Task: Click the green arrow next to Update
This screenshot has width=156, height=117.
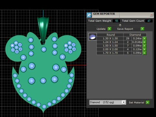Action: point(110,29)
